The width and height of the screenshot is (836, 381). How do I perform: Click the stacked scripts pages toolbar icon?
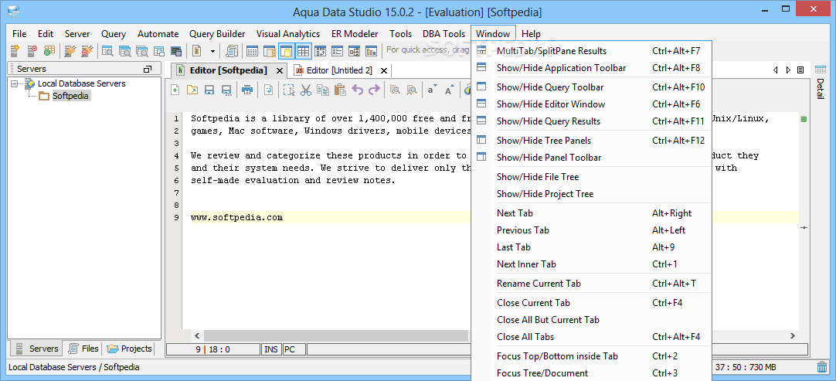232,51
